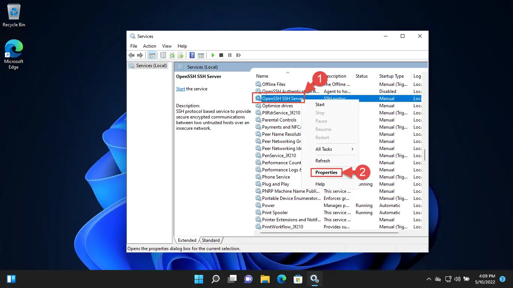Image resolution: width=513 pixels, height=288 pixels.
Task: Click the battery tray icon
Action: click(466, 279)
